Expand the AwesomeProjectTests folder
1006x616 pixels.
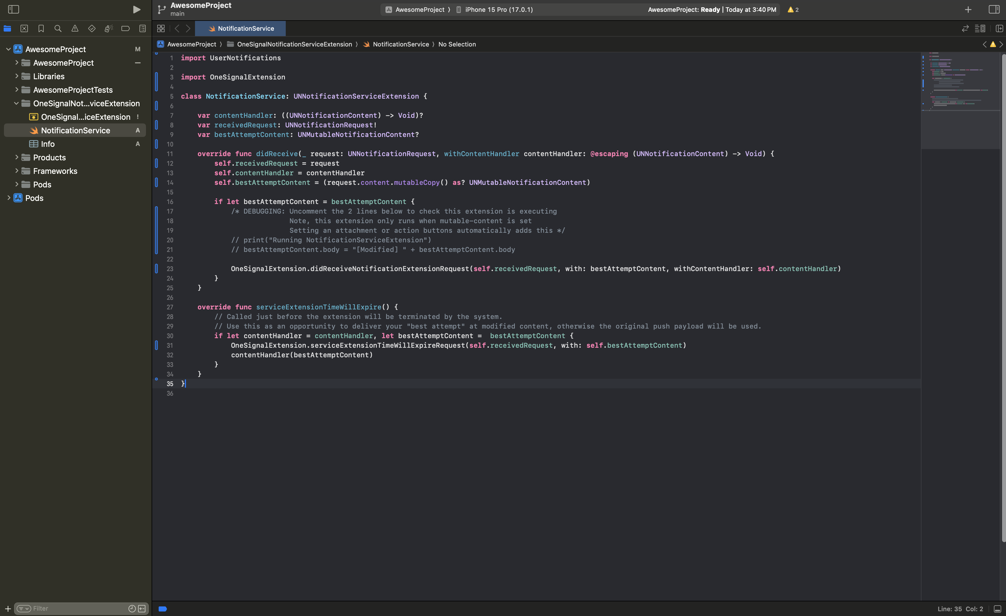16,89
